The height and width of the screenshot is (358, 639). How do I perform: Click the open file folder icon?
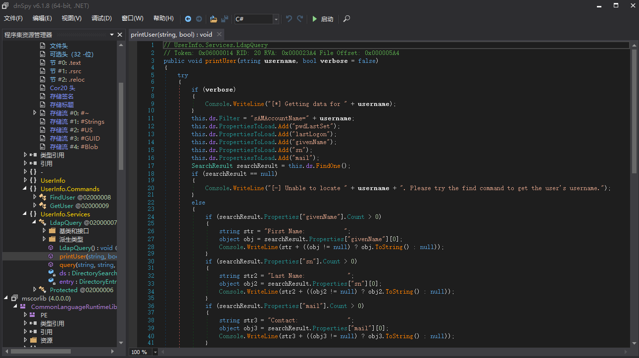pos(213,19)
